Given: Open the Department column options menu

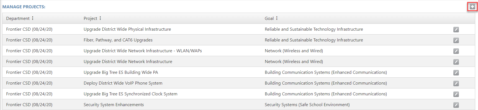Looking at the screenshot, I should click(x=33, y=18).
